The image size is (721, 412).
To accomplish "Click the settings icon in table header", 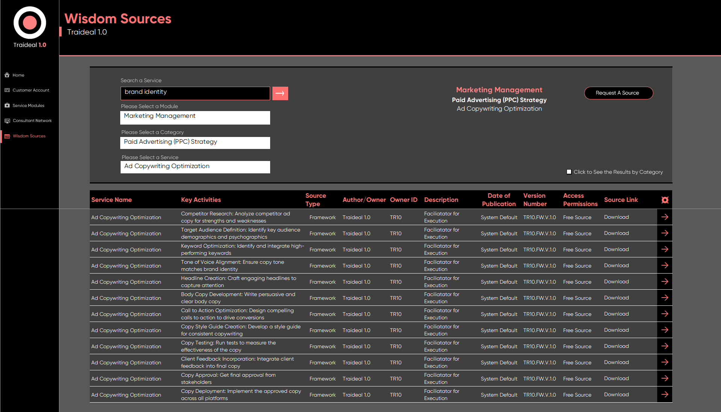I will click(x=665, y=200).
